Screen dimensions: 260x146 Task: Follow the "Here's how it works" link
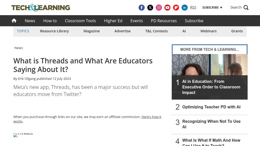click(x=88, y=119)
